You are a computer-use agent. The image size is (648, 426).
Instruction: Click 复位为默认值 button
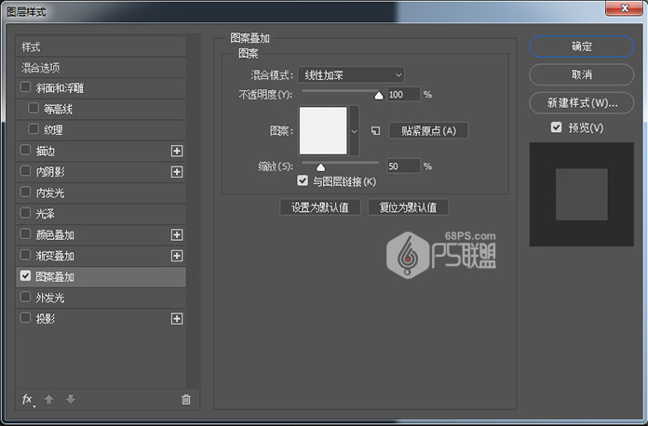click(409, 207)
